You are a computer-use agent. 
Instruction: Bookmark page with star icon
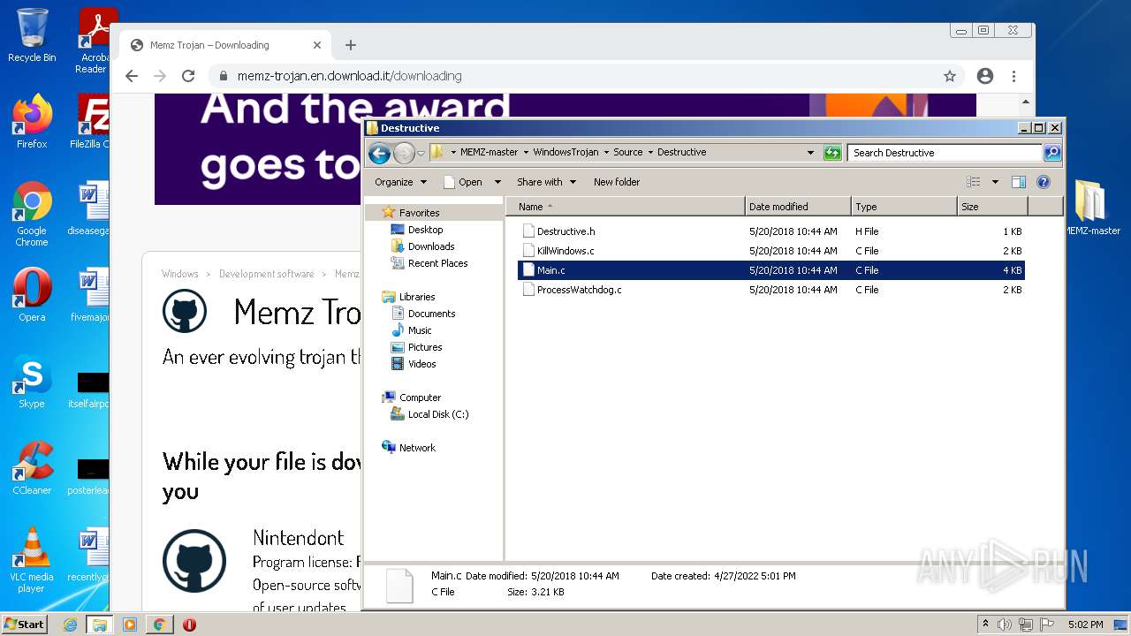(x=950, y=76)
